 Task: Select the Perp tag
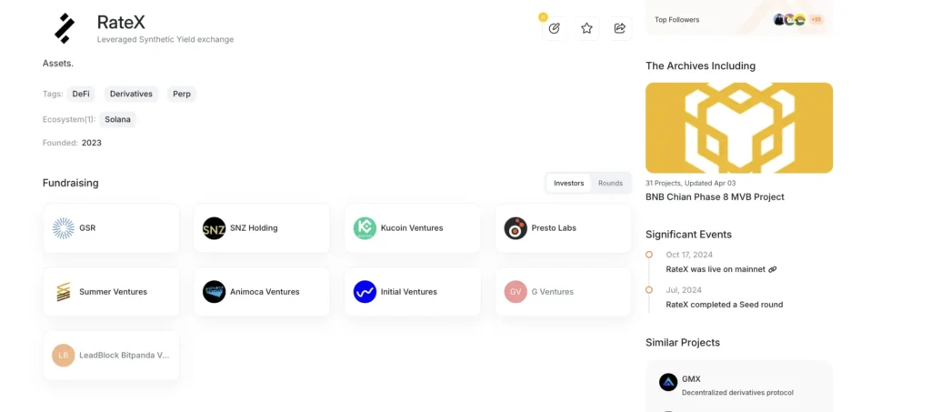click(182, 94)
